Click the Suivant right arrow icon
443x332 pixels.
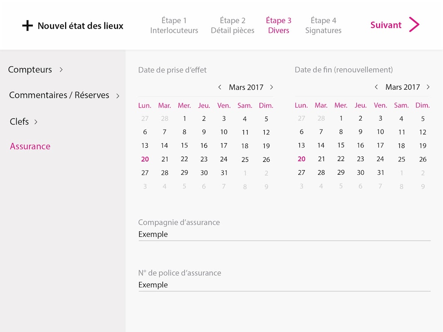(x=414, y=25)
